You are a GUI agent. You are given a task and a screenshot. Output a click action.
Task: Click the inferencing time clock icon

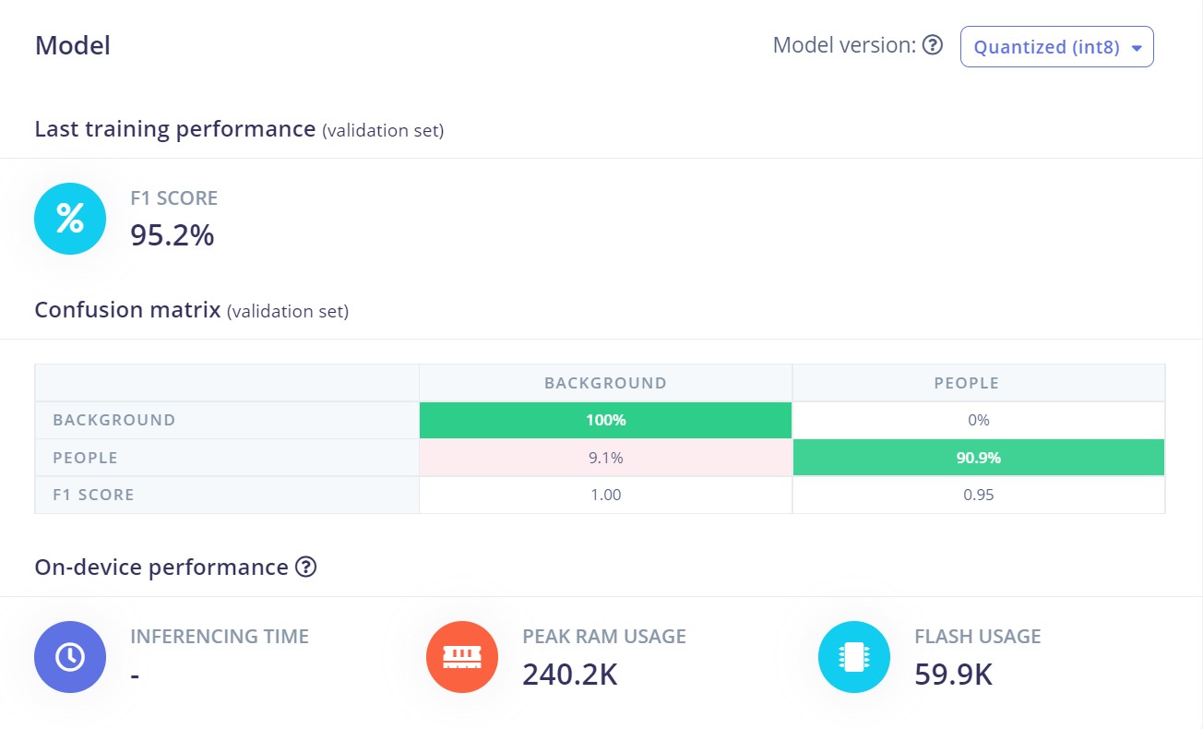point(70,657)
